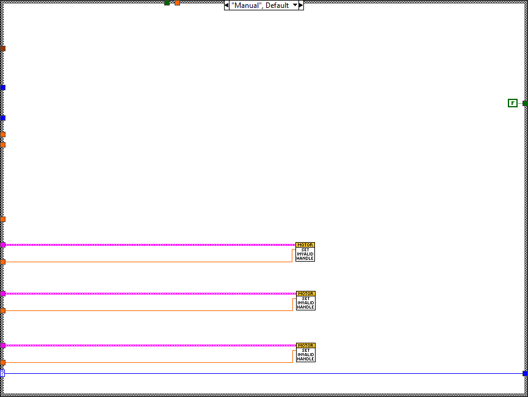Click the bottom pink tunnel on left border
Image resolution: width=528 pixels, height=397 pixels.
(x=2, y=345)
